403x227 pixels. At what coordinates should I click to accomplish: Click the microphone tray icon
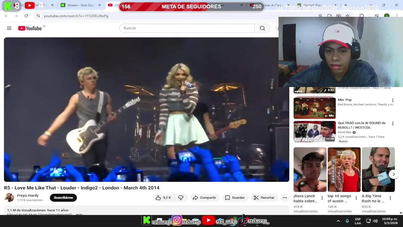(x=347, y=221)
